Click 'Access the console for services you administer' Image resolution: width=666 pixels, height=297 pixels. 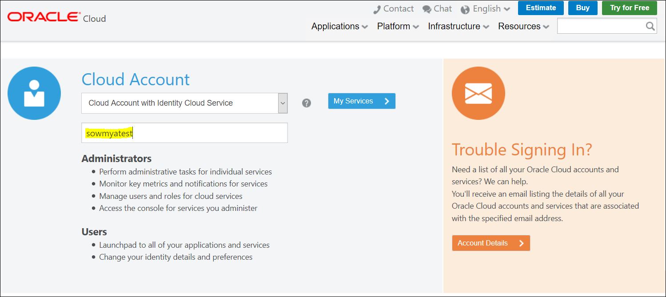point(178,208)
